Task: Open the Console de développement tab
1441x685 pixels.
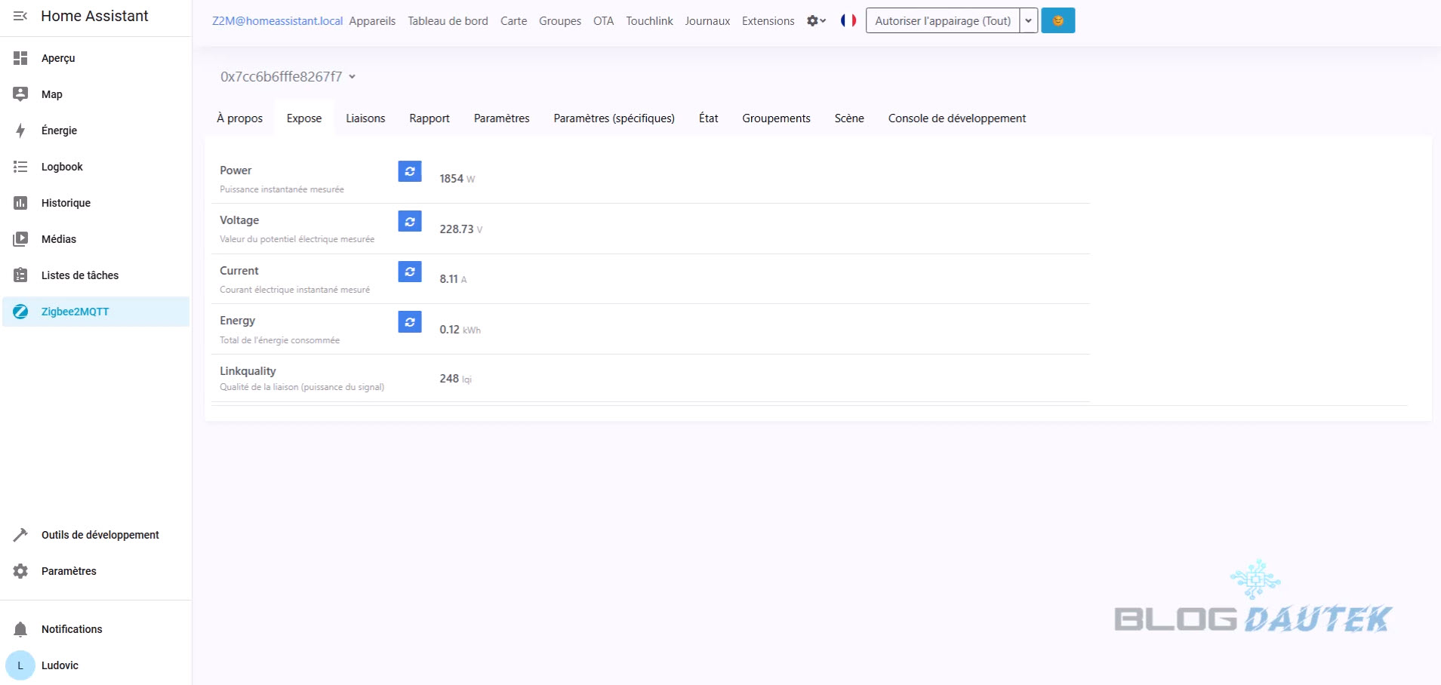Action: [x=956, y=118]
